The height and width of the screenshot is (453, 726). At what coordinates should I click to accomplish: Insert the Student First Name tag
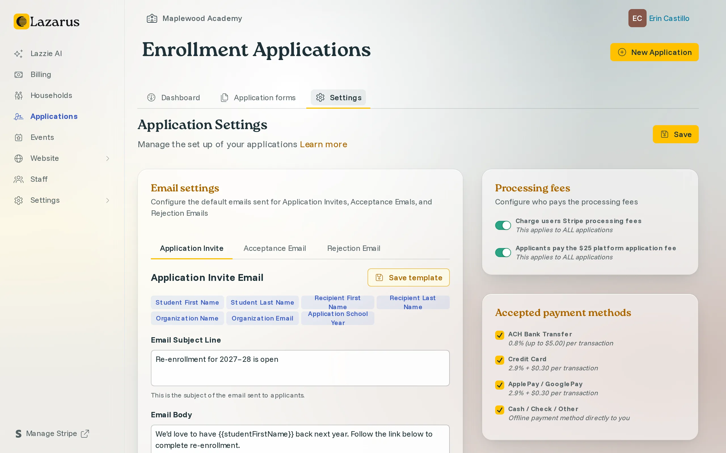tap(187, 302)
